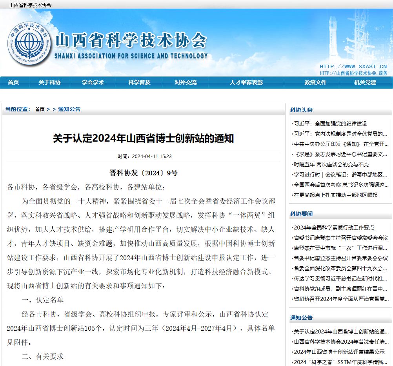
Task: Select 机关党建 in the navigation bar
Action: [365, 82]
